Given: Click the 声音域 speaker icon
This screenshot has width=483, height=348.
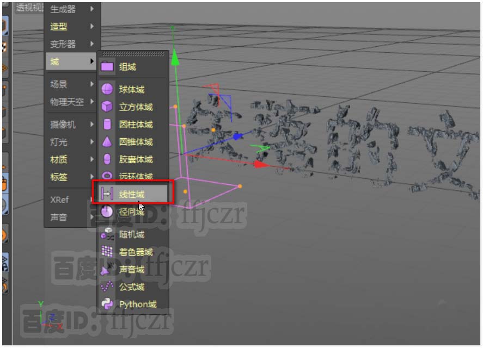Looking at the screenshot, I should point(107,269).
